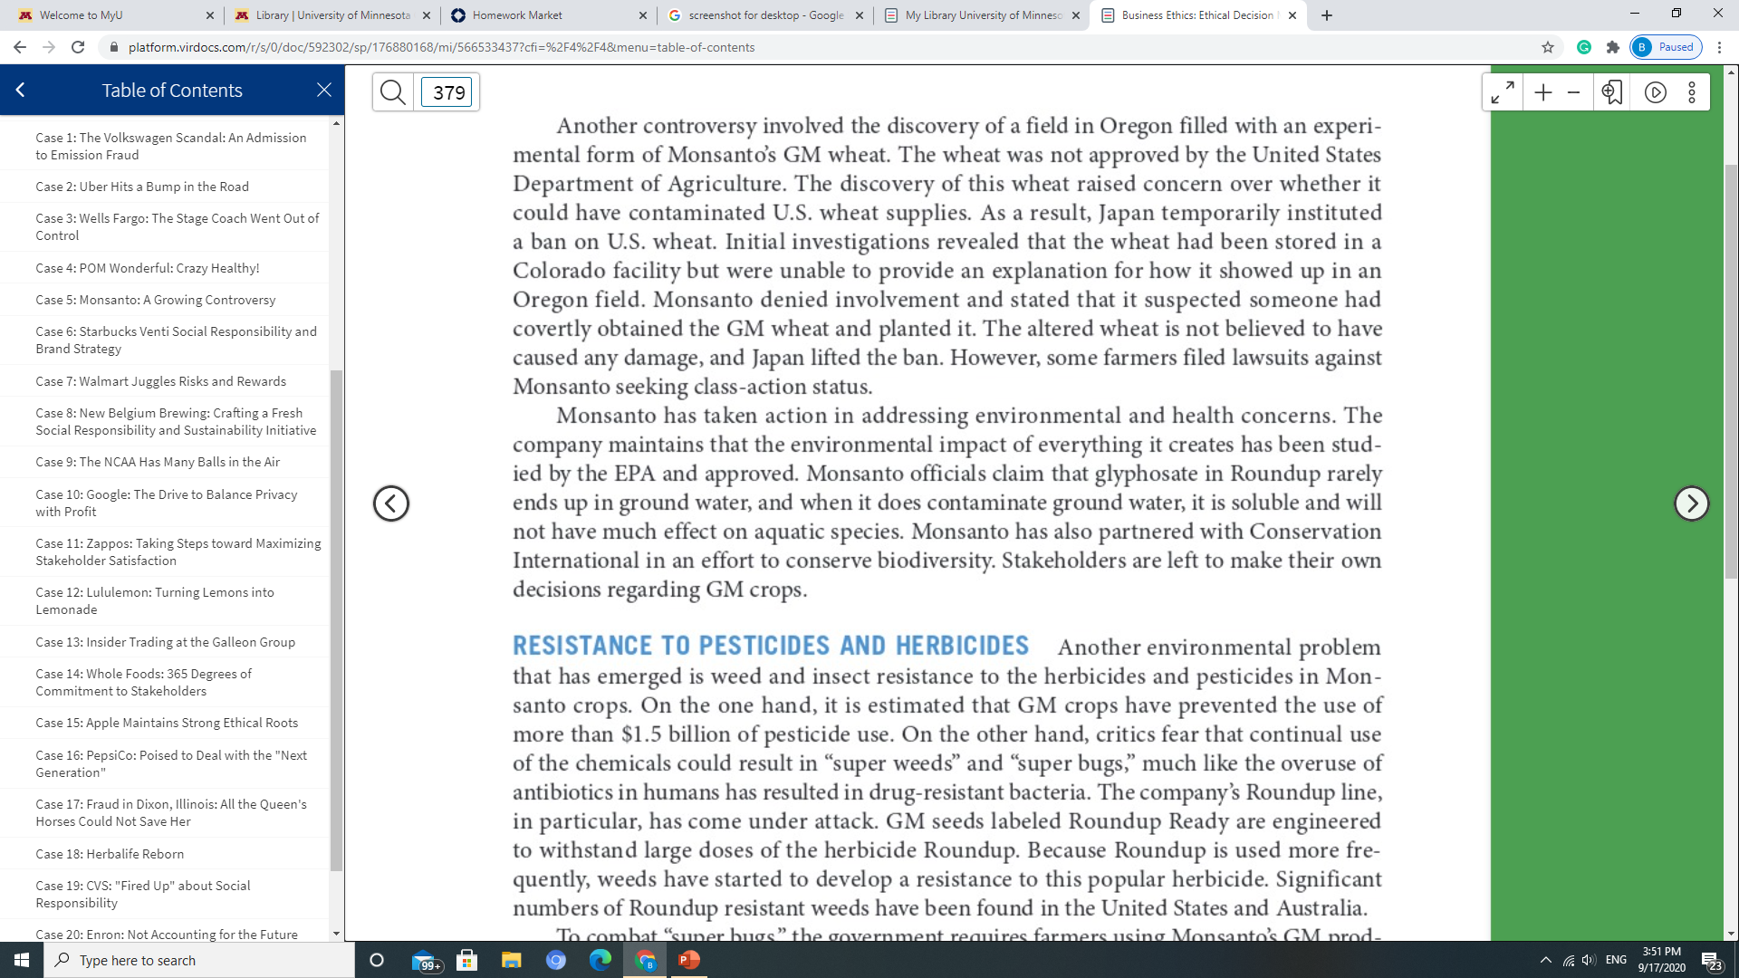
Task: Open Case 12: Lululemon chapter
Action: pos(155,600)
